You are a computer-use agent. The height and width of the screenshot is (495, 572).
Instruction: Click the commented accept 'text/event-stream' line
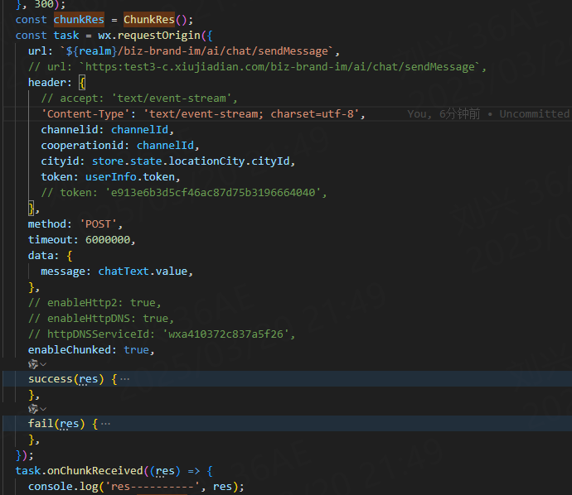tap(139, 99)
